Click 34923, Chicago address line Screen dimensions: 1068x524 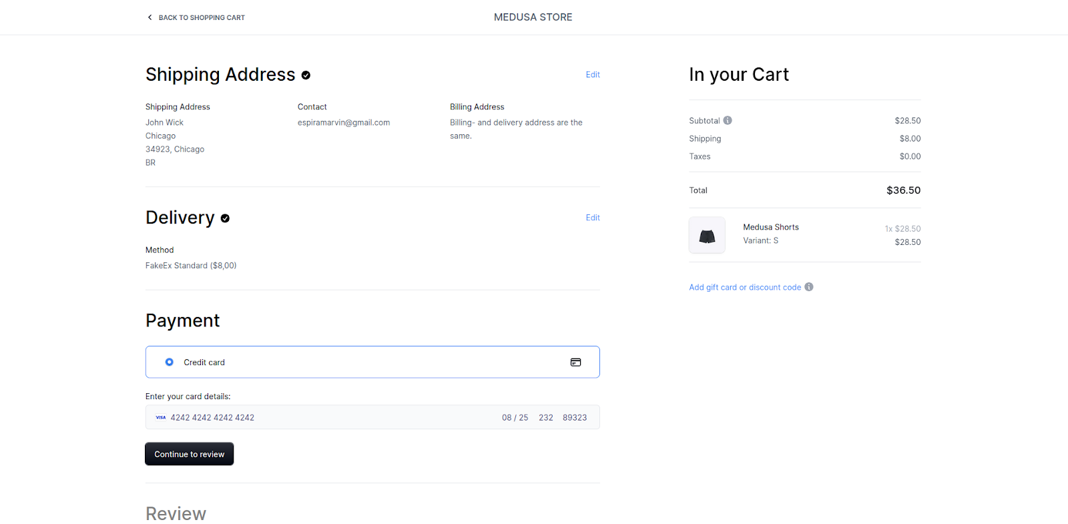tap(175, 150)
